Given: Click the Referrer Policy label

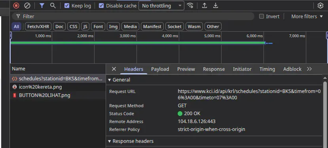Looking at the screenshot, I should pos(124,129).
